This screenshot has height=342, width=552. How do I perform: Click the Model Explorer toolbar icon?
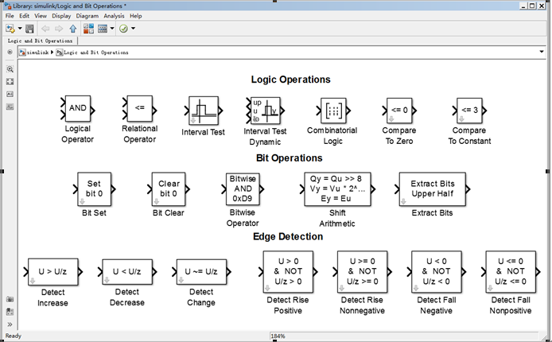click(x=103, y=29)
